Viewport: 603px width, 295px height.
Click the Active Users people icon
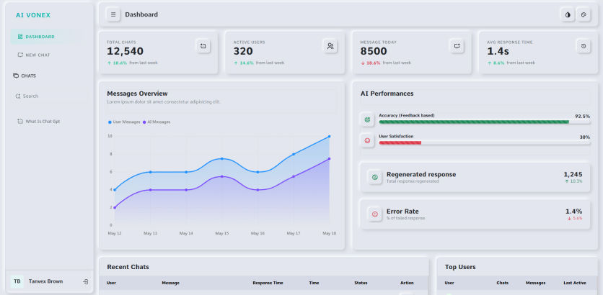[x=330, y=46]
